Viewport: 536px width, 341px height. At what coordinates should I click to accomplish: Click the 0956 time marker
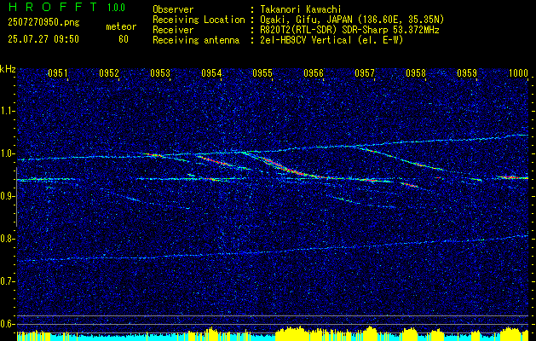pos(314,72)
